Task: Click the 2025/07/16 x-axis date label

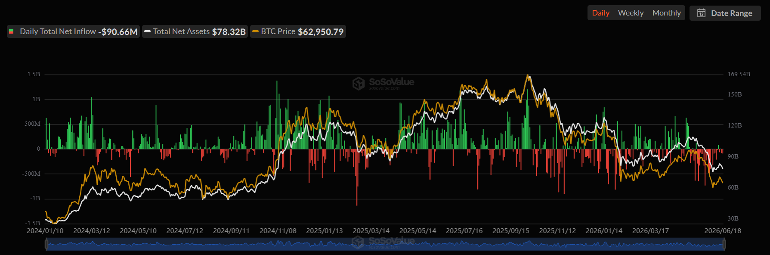Action: [464, 231]
